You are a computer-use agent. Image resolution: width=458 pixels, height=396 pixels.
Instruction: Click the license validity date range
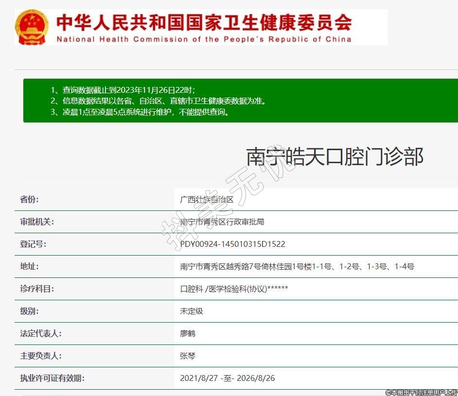227,378
